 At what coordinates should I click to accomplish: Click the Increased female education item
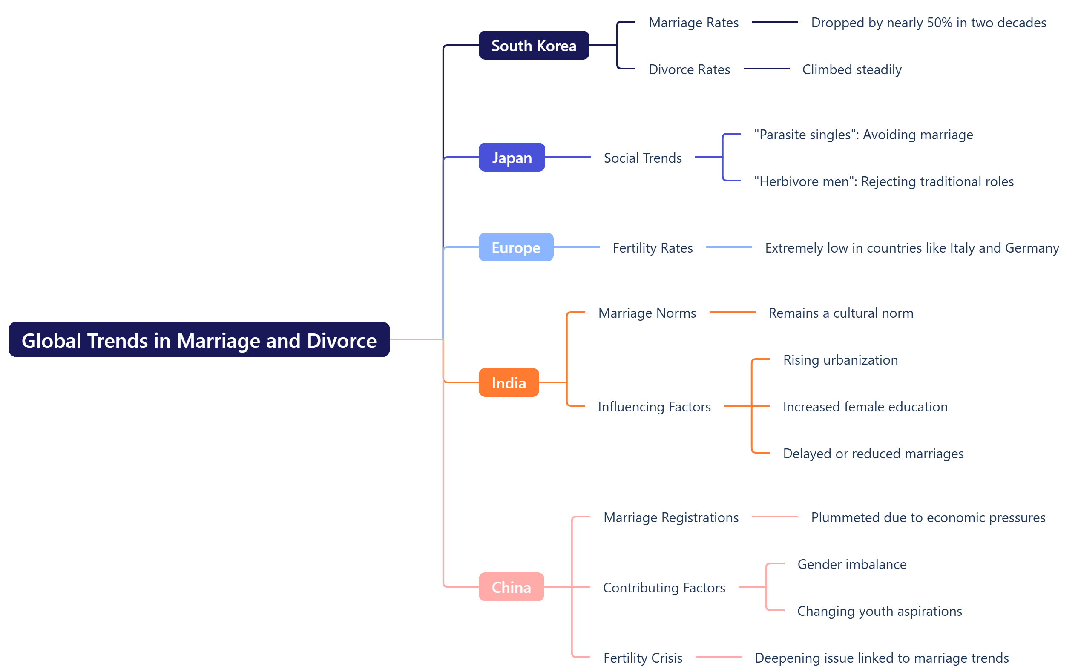(x=865, y=406)
